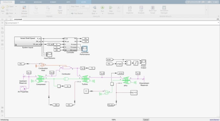
Task: Open the Data Inspector
Action: (130, 10)
